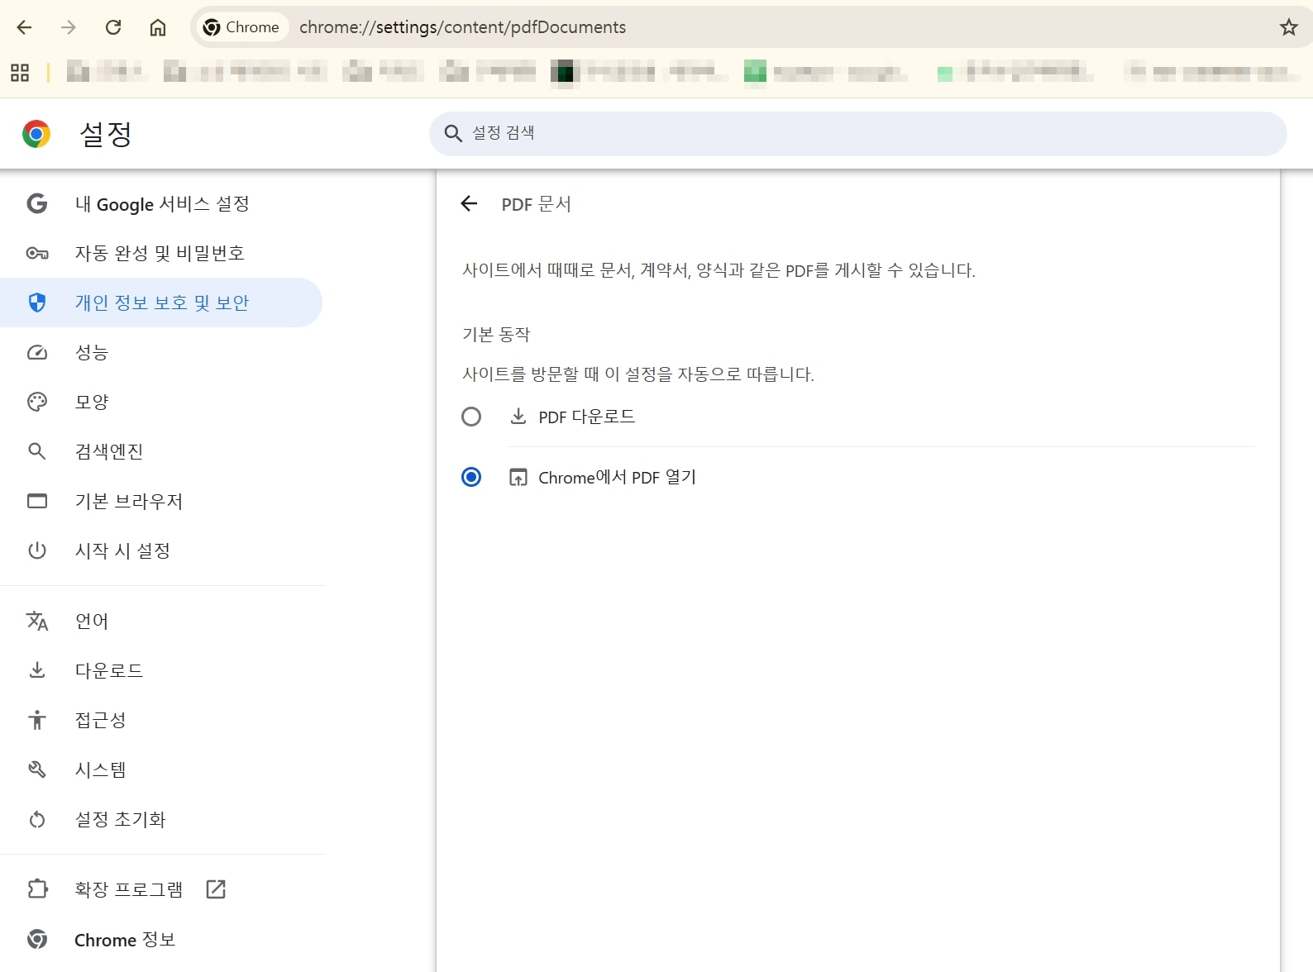Click the 설정 page title

click(106, 134)
